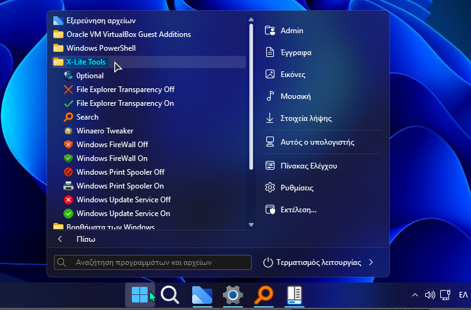
Task: Click green circle icon for Update Service On
Action: click(68, 214)
